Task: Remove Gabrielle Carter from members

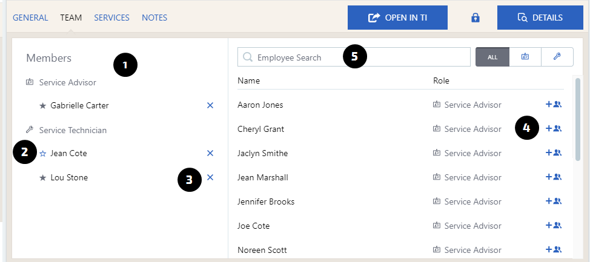Action: (210, 105)
